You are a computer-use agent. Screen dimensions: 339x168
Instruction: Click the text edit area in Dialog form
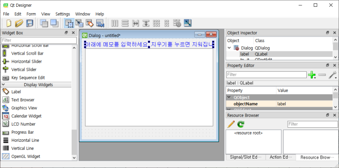click(x=149, y=87)
